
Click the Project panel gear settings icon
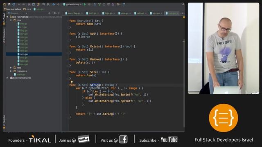point(54,13)
